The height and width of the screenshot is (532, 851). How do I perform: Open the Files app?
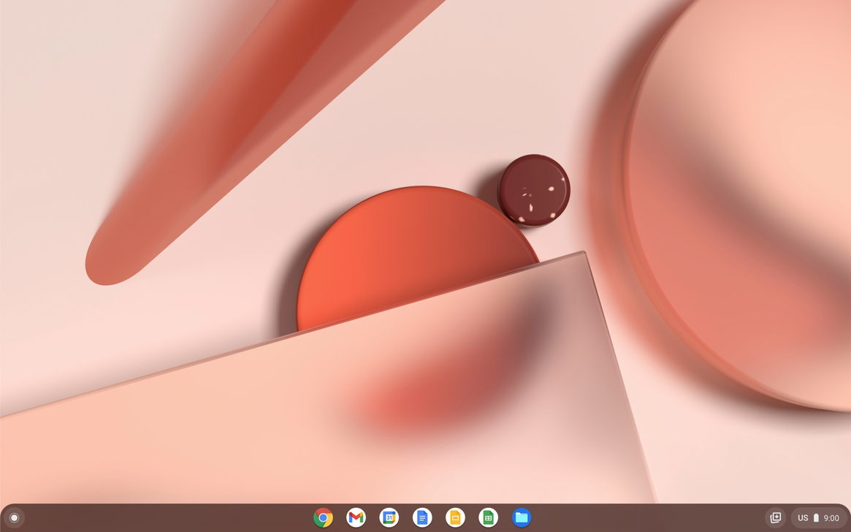[x=522, y=517]
